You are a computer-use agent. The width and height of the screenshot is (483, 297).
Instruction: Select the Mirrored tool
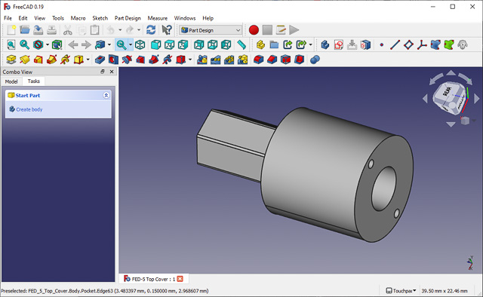click(202, 60)
